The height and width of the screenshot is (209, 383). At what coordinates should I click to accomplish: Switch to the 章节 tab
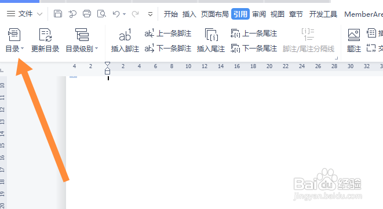pos(296,14)
